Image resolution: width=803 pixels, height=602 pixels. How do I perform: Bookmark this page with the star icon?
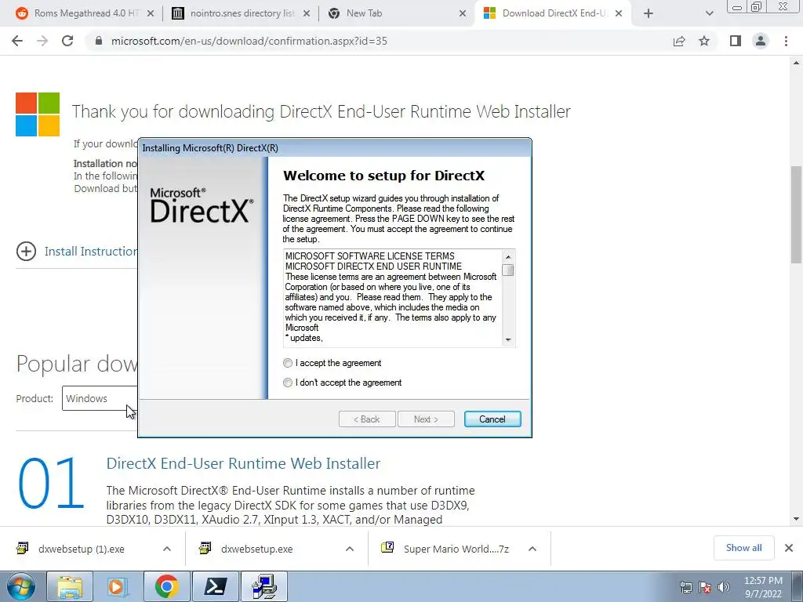tap(704, 41)
